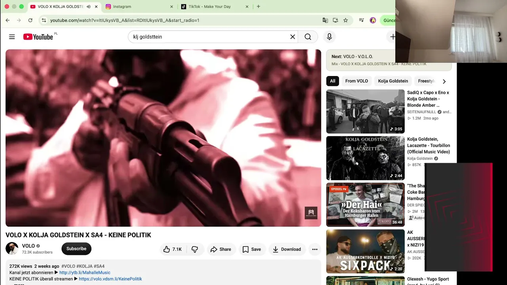Click the address bar URL

pyautogui.click(x=124, y=20)
